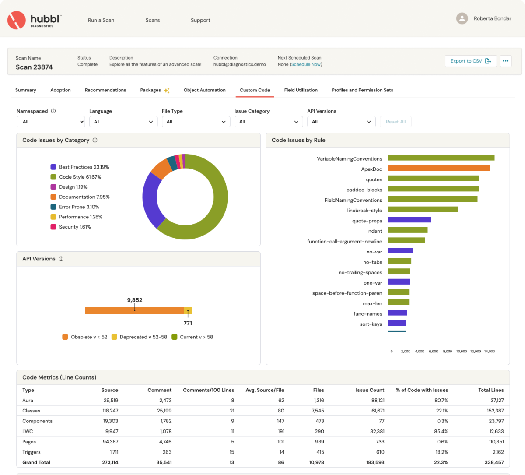The image size is (525, 475).
Task: Click the hubbl@diagnostics.demo connection text
Action: [x=240, y=64]
